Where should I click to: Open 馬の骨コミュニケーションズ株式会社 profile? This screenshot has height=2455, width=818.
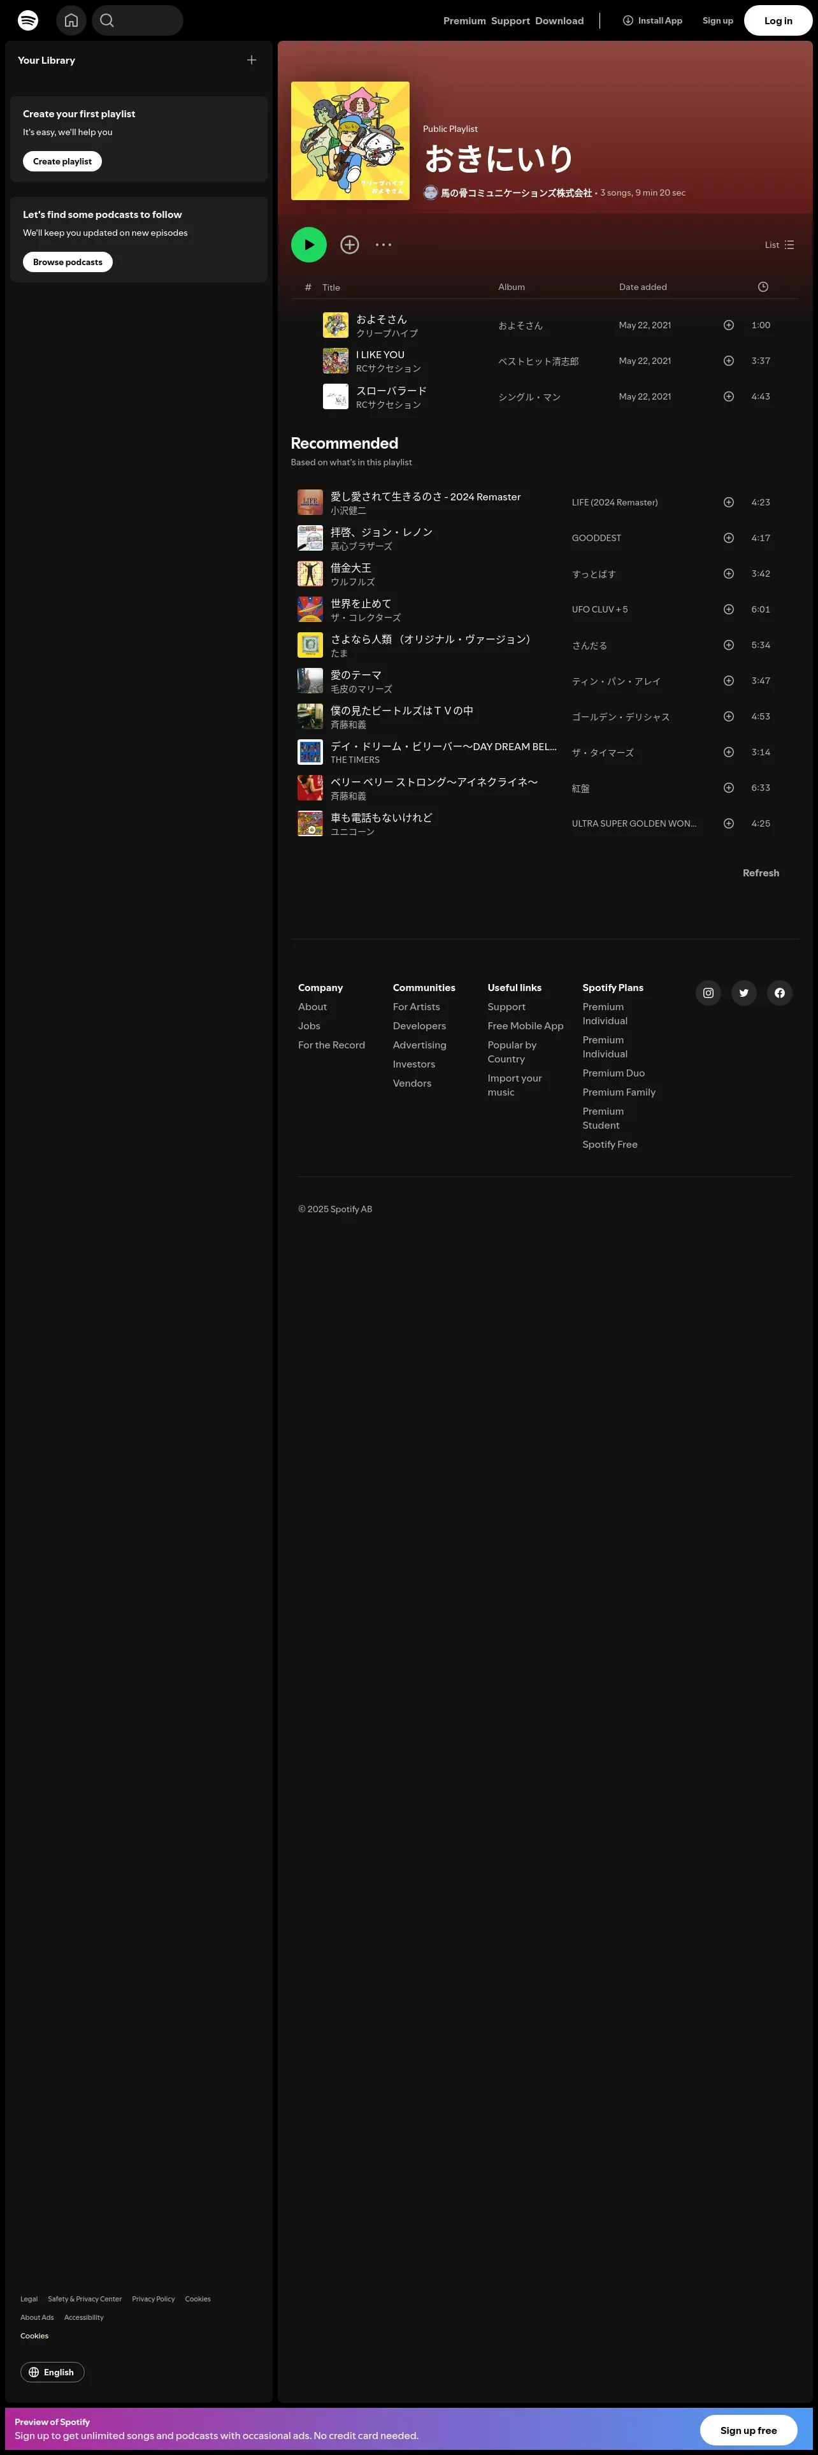tap(516, 192)
